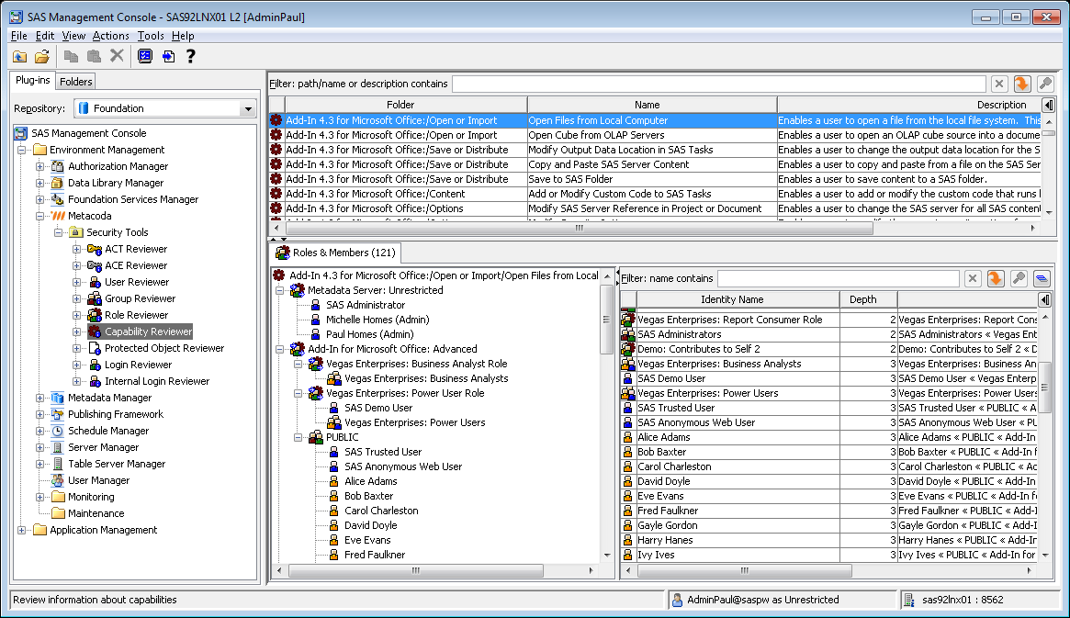This screenshot has width=1070, height=618.
Task: Select 'SAS Demo User' in identity table
Action: click(829, 378)
